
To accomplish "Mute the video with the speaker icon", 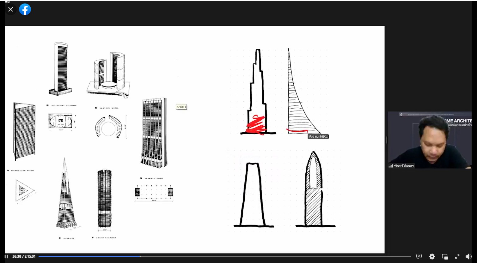I will (x=468, y=256).
